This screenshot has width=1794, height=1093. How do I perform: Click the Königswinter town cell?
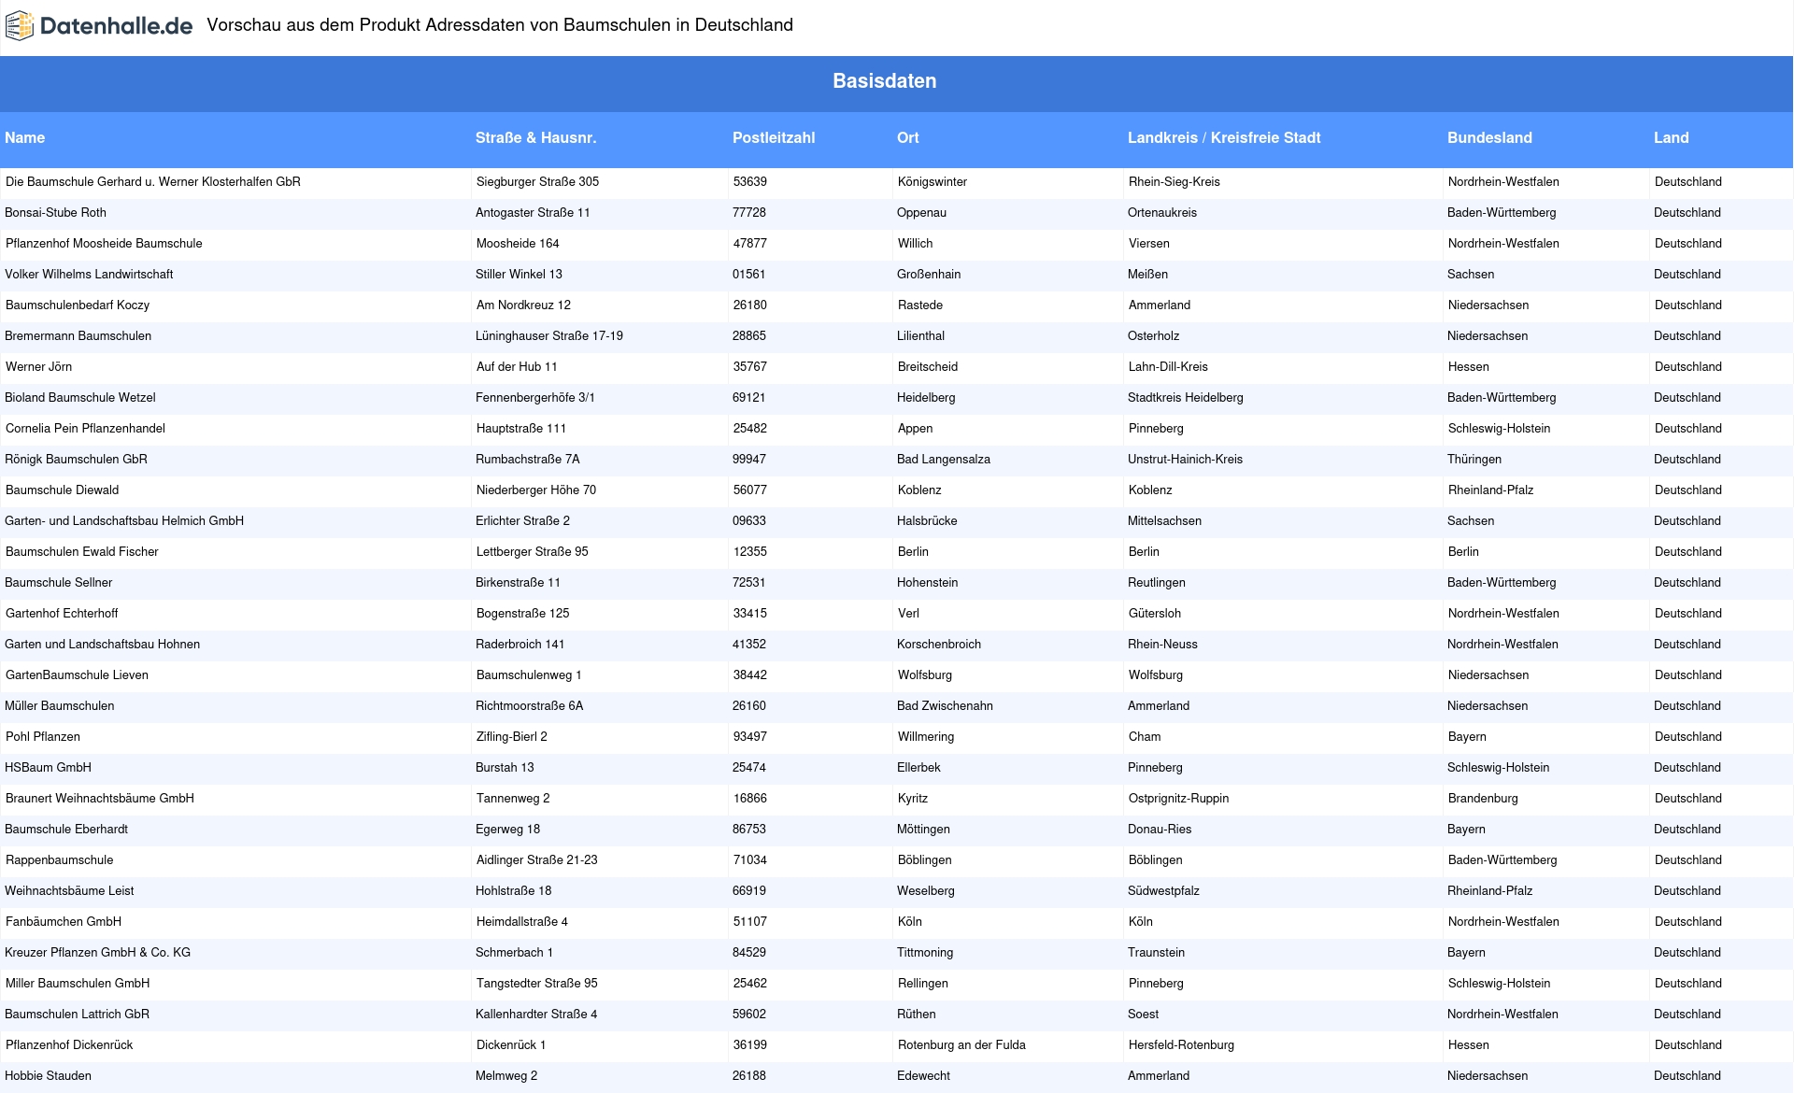[933, 182]
